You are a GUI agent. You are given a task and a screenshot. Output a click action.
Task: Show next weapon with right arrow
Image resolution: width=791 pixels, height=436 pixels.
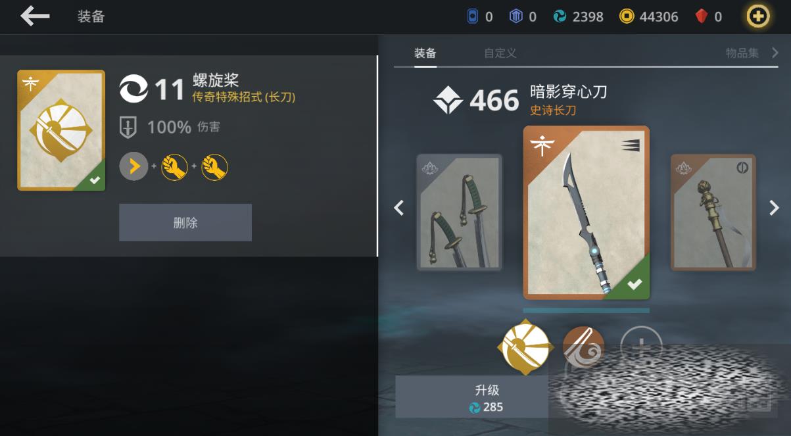pos(774,208)
